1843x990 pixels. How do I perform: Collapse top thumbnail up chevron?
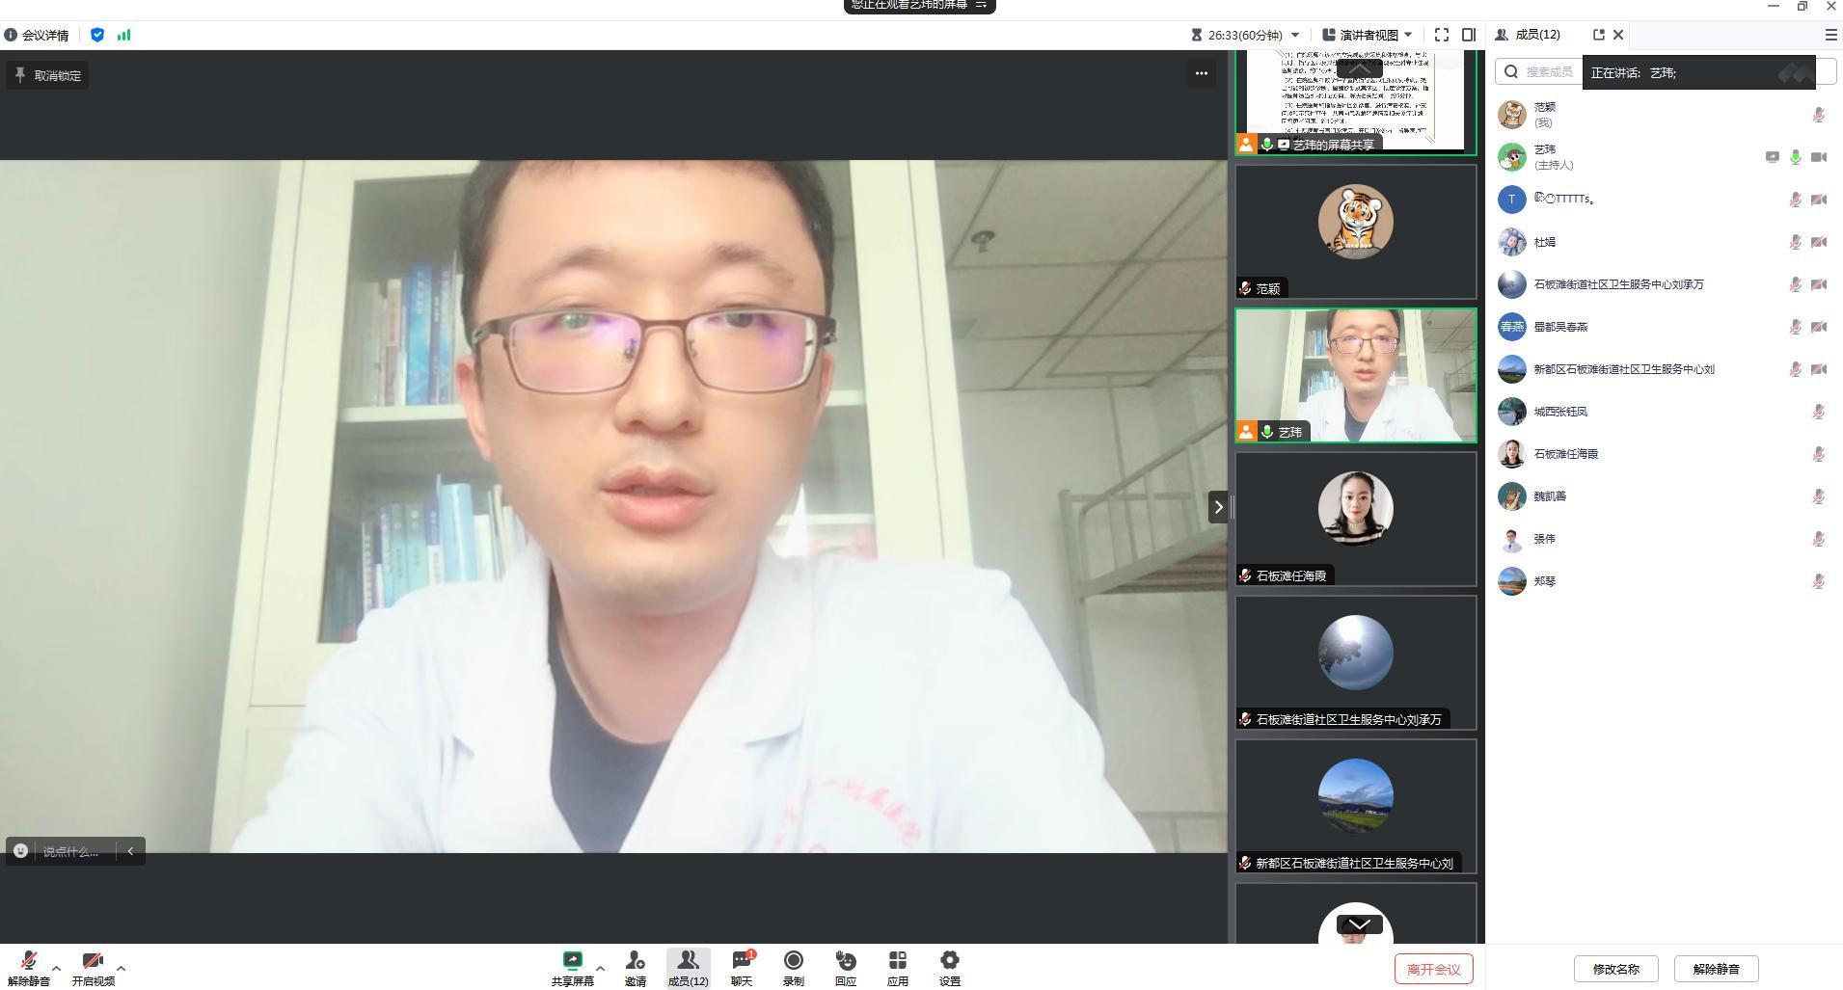[x=1359, y=67]
